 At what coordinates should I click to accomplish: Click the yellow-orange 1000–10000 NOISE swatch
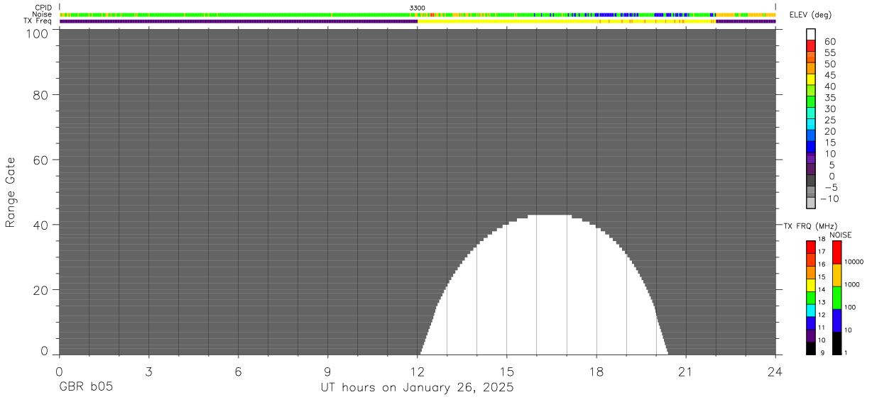click(836, 275)
